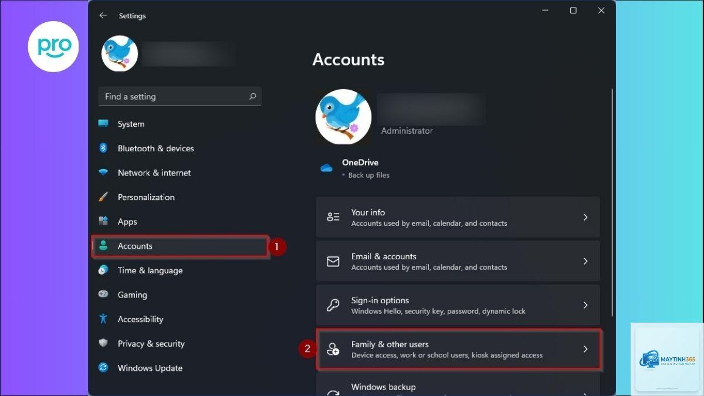704x396 pixels.
Task: Click the Bluetooth icon in sidebar
Action: click(x=103, y=148)
